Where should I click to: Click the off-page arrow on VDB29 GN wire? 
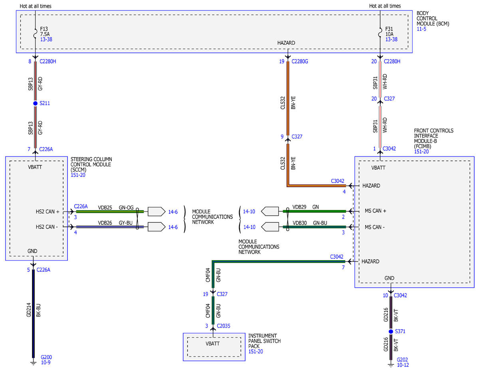[270, 211]
